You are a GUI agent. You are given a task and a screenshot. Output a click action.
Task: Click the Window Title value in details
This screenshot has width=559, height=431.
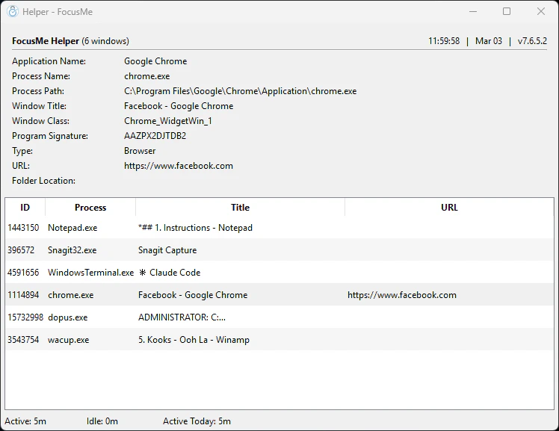coord(179,106)
